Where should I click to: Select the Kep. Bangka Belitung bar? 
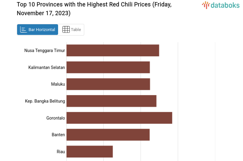coord(111,101)
